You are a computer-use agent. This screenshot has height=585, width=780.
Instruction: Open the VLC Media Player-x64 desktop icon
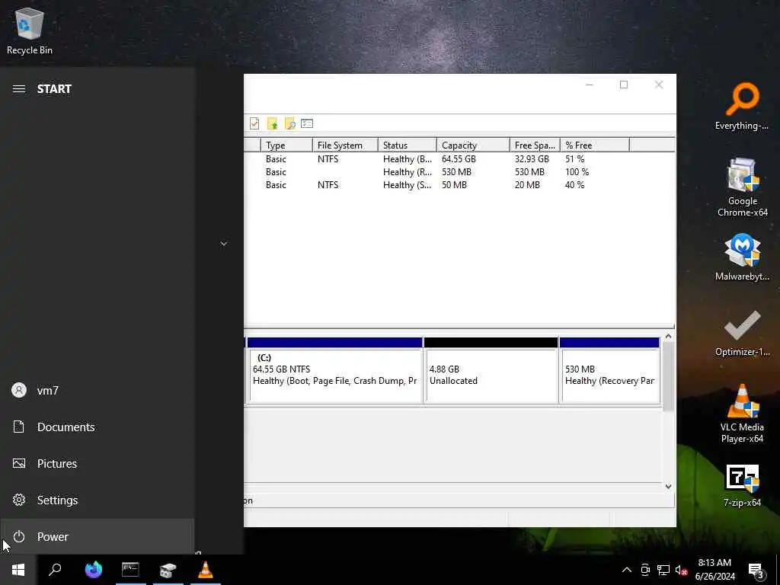point(742,414)
